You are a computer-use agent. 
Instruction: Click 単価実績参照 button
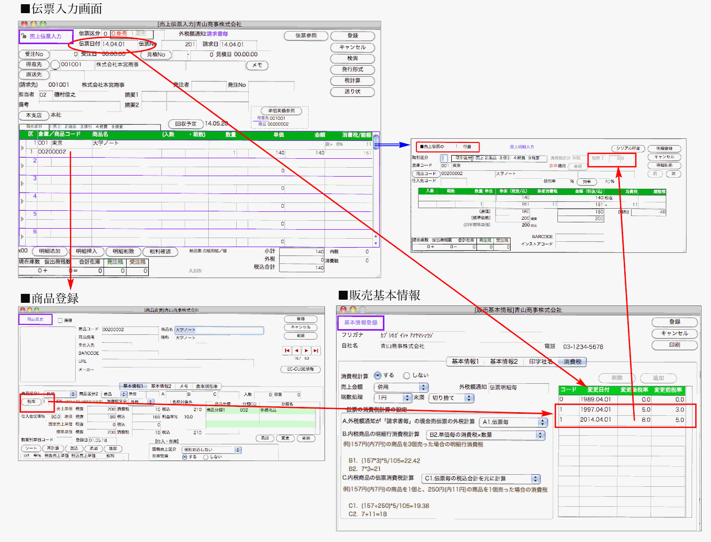[281, 111]
